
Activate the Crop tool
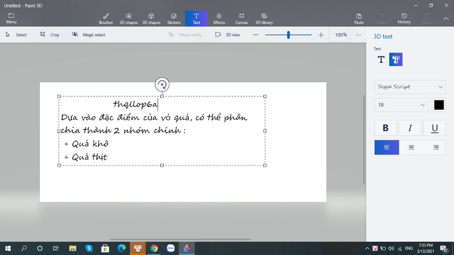click(50, 35)
